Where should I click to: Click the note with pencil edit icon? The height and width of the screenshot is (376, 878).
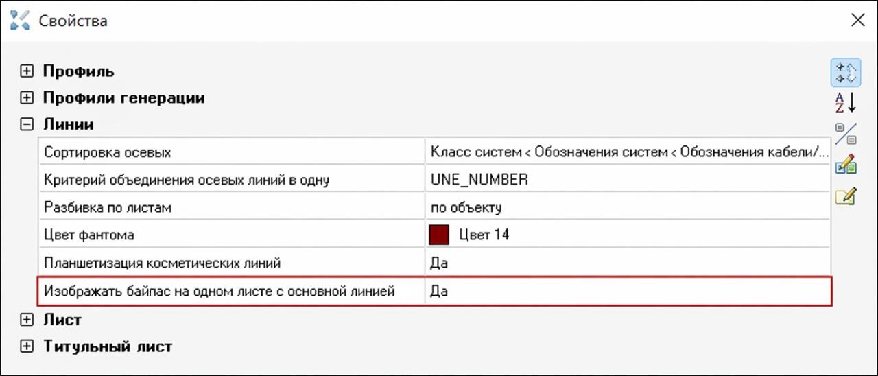[x=846, y=196]
